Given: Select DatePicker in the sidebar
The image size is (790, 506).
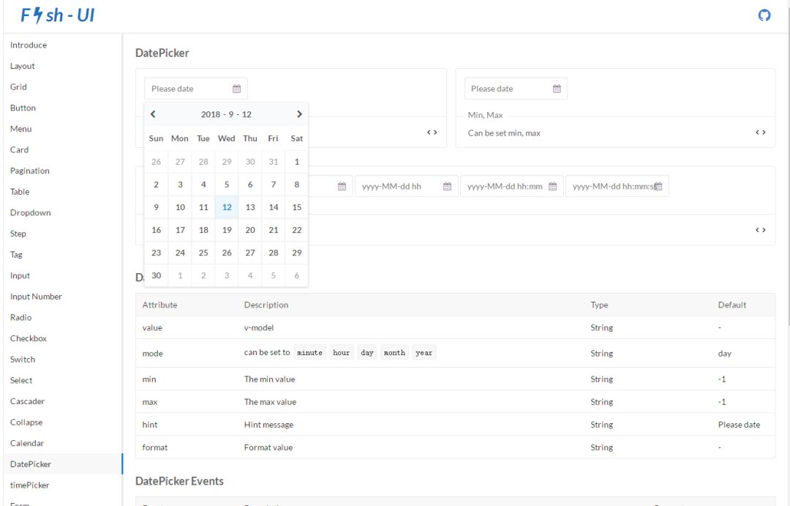Looking at the screenshot, I should 62,464.
